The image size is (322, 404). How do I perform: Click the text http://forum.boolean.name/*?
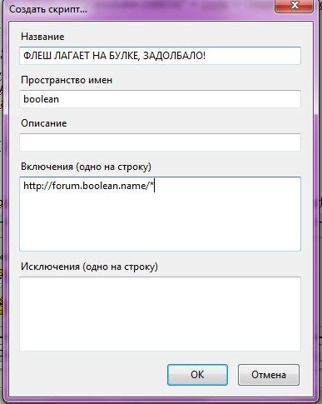tap(88, 186)
